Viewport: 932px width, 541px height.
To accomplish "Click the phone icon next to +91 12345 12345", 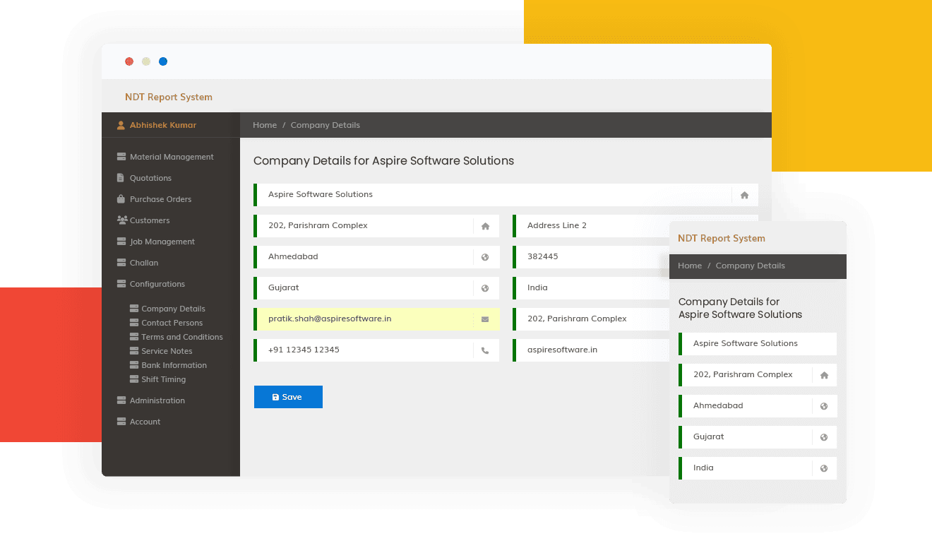I will 484,350.
